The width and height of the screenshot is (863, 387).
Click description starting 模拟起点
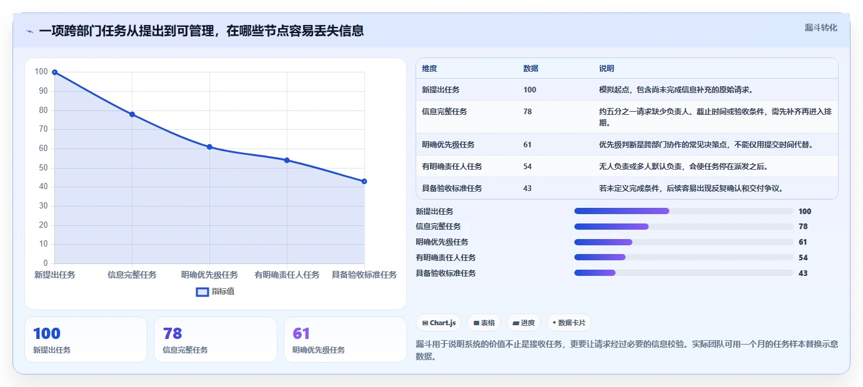(677, 90)
